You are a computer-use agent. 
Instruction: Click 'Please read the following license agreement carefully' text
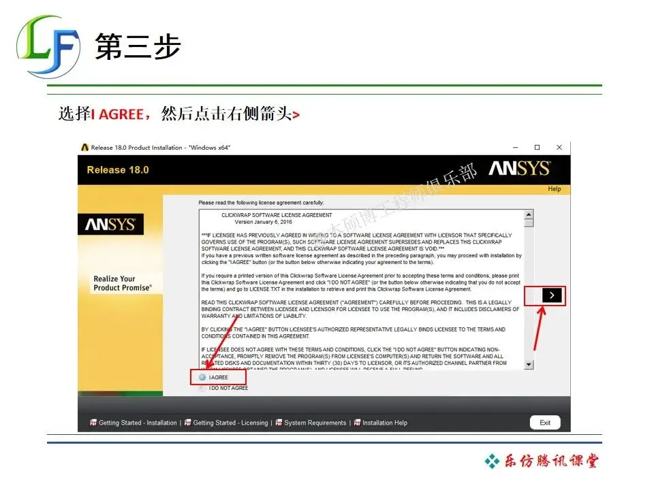(261, 203)
